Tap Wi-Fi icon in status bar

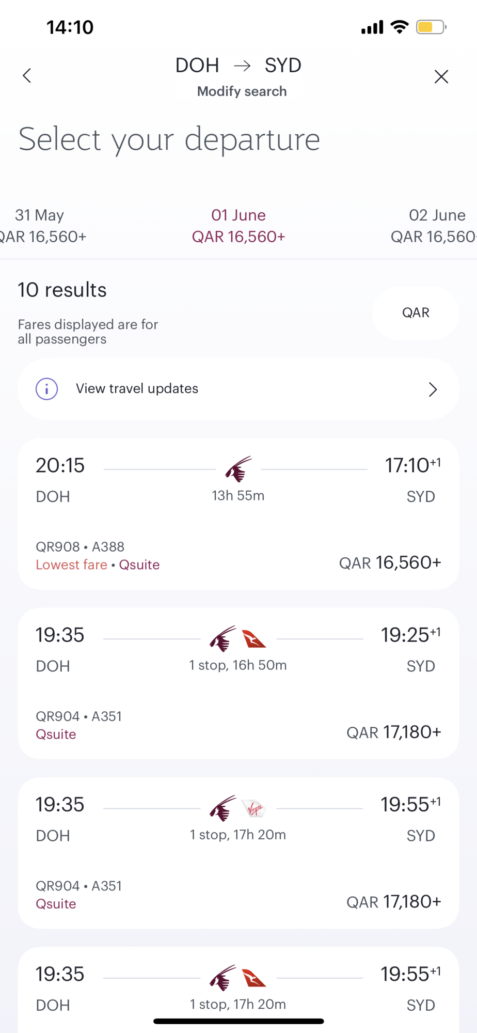(x=399, y=27)
